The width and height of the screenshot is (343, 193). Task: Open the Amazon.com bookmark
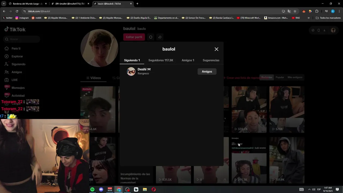[x=276, y=18]
